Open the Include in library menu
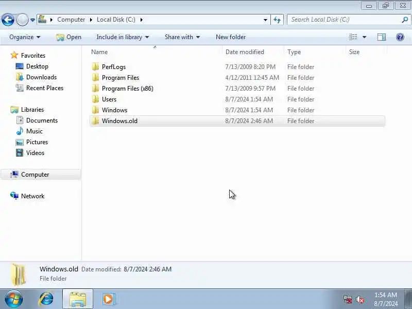Viewport: 412px width, 309px height. (123, 37)
